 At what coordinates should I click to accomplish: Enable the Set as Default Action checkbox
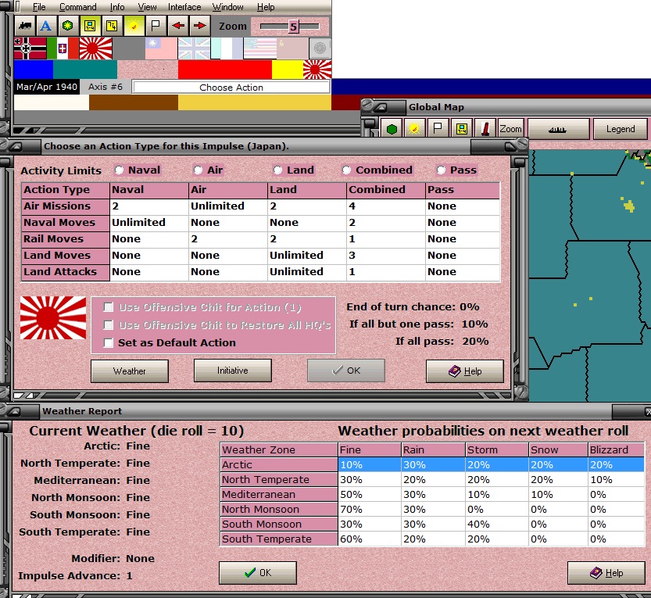point(109,342)
